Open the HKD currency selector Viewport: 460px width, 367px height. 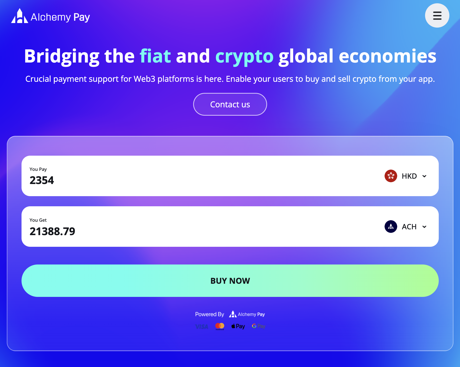406,176
